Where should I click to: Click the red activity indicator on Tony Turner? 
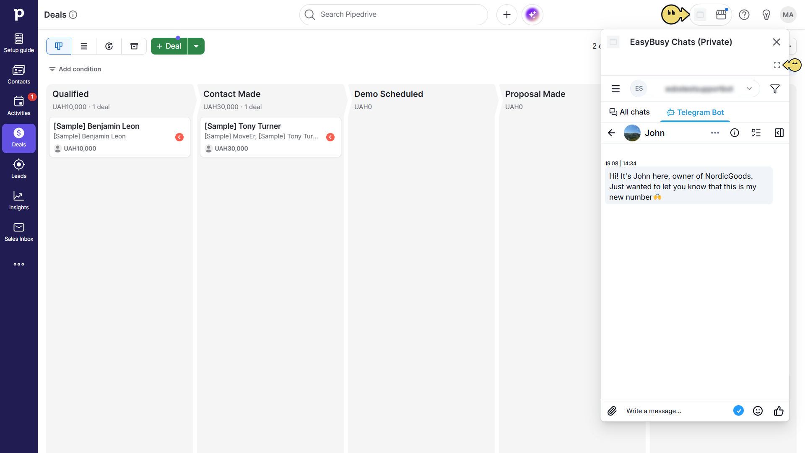[x=330, y=137]
